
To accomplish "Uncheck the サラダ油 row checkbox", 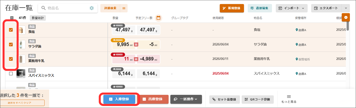I will (x=11, y=45).
